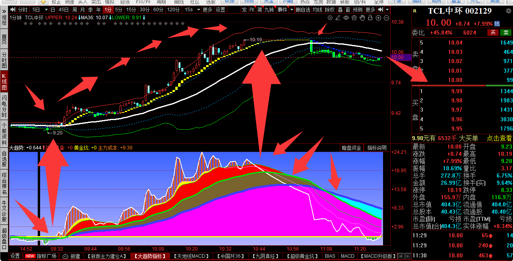Click sell level 5 price 10.04
This screenshot has height=261, width=513.
455,43
